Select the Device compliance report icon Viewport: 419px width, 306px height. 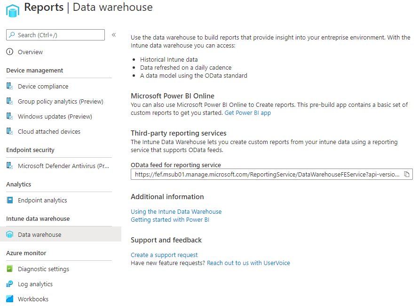(x=10, y=86)
